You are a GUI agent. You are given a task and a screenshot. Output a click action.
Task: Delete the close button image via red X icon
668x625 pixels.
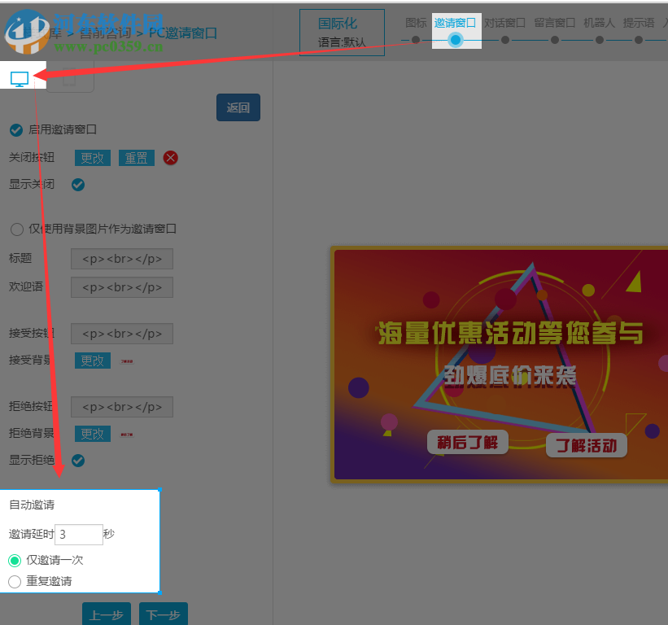tap(170, 158)
